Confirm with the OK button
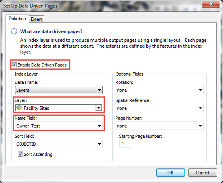The width and height of the screenshot is (223, 183). pyautogui.click(x=170, y=172)
